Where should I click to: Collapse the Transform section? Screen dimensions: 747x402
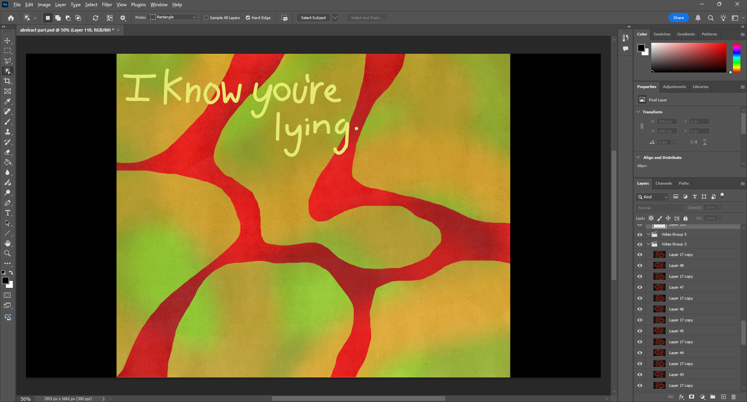tap(638, 112)
